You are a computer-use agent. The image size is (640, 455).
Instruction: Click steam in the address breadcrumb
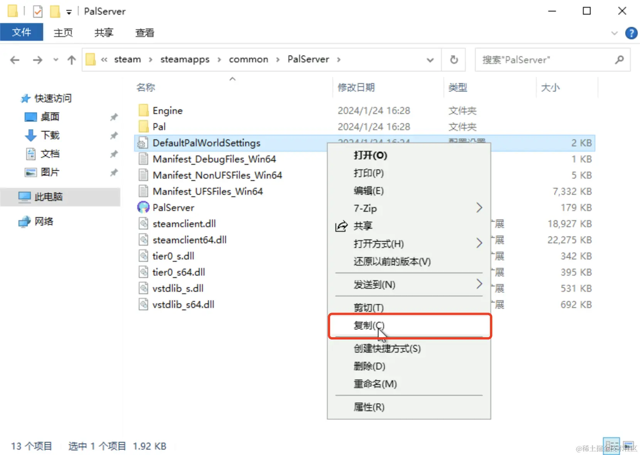pos(127,59)
